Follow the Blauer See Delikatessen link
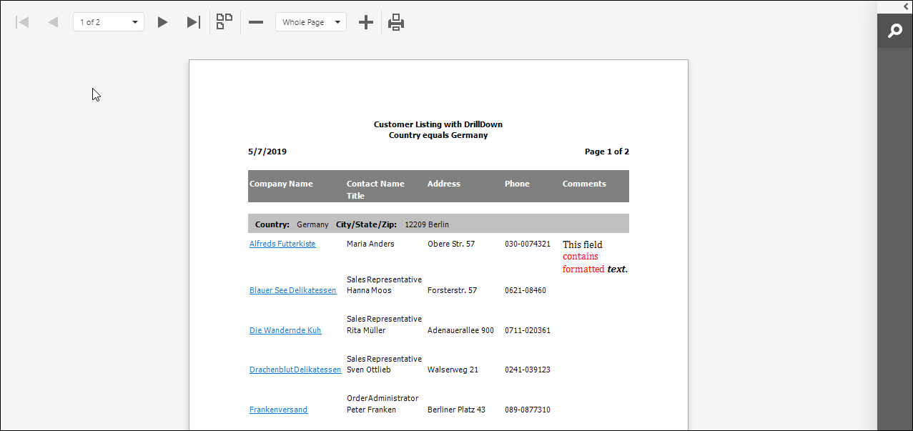Screen dimensions: 913x431 coord(292,290)
